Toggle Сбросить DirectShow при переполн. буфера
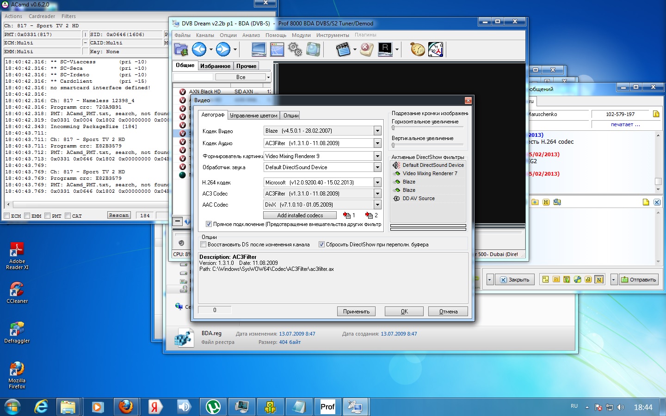 point(321,245)
